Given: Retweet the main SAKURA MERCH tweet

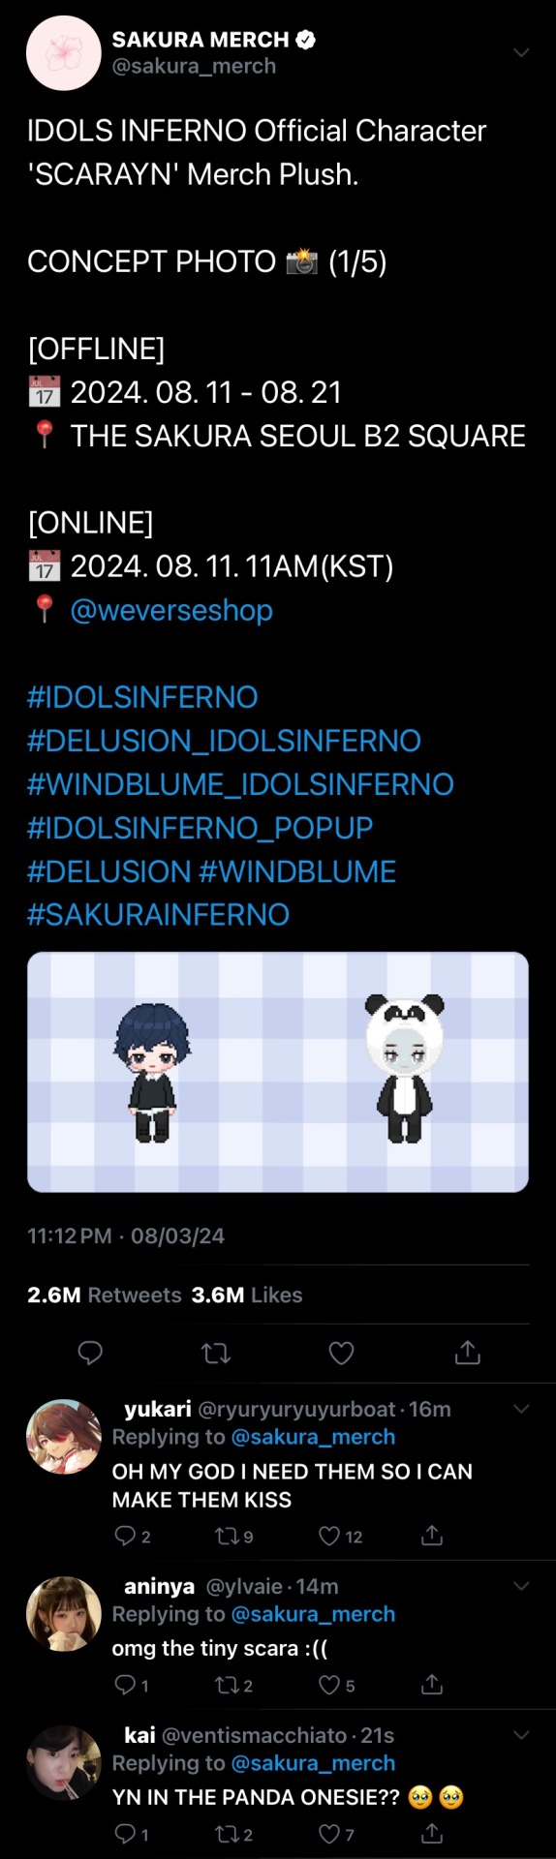Looking at the screenshot, I should coord(215,1353).
